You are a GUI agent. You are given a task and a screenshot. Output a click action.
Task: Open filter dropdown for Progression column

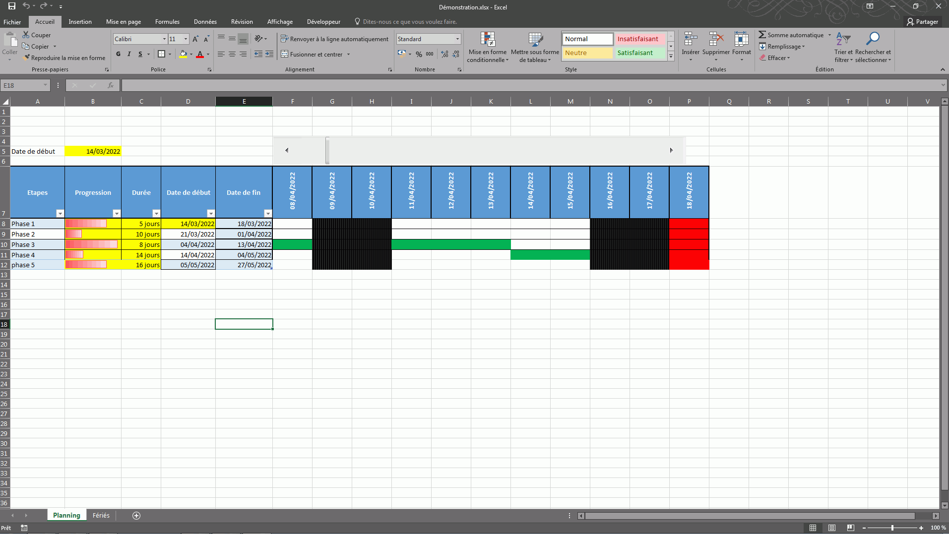point(117,214)
